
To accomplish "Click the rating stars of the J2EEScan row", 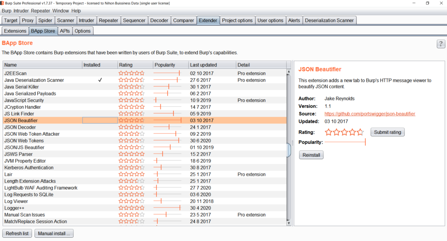I will pyautogui.click(x=131, y=73).
